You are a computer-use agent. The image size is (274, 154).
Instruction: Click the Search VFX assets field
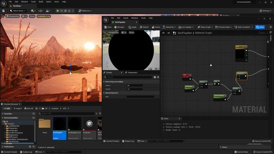tap(66, 114)
